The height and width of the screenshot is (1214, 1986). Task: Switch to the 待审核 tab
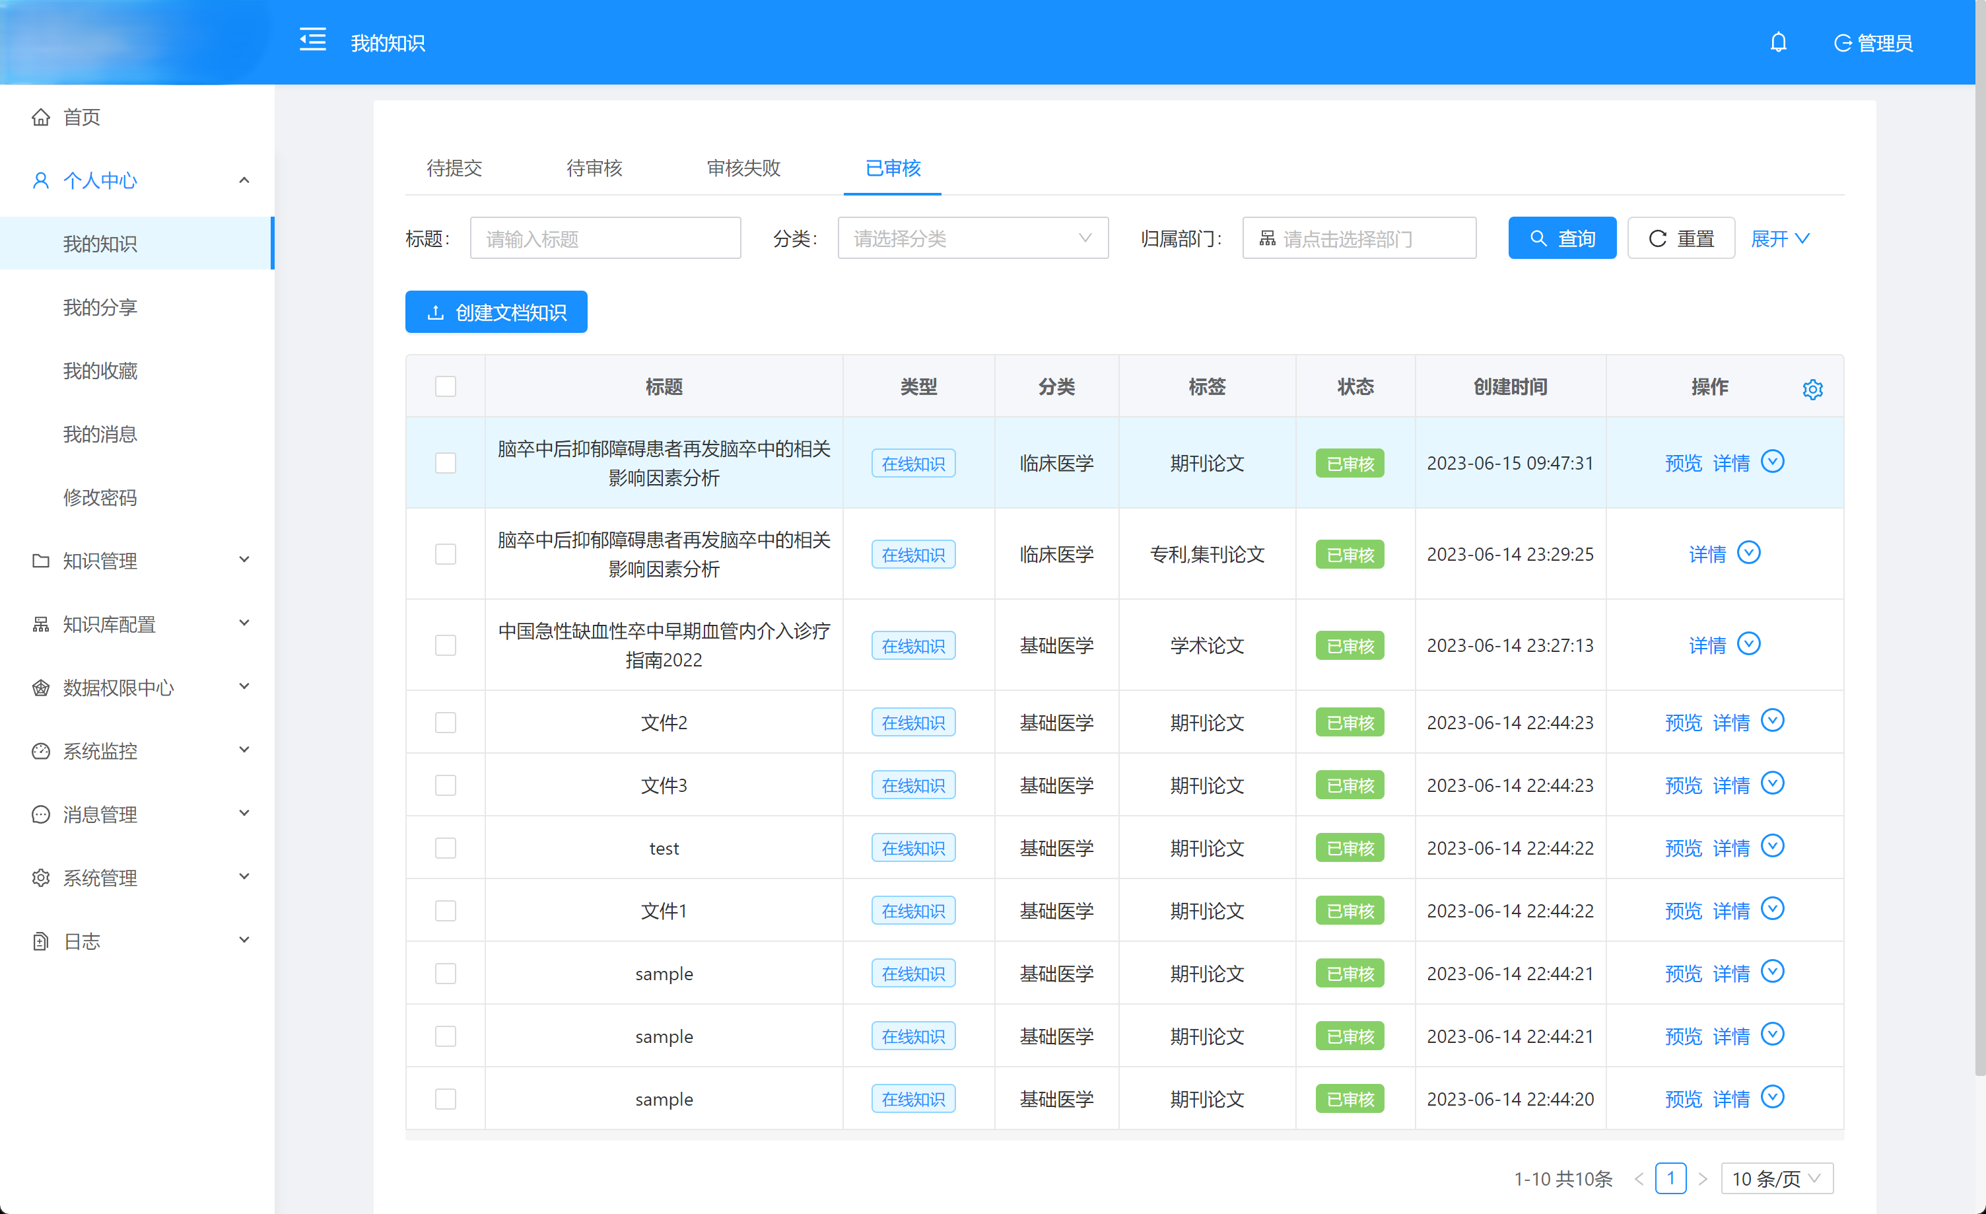(x=594, y=168)
